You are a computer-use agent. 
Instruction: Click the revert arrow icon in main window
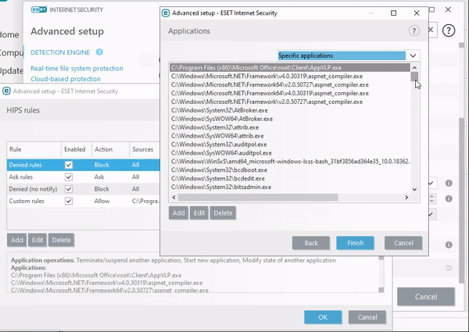pyautogui.click(x=449, y=268)
